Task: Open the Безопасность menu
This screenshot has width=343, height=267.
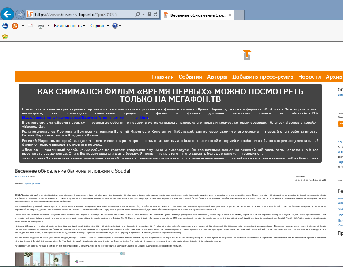Action: coord(70,26)
